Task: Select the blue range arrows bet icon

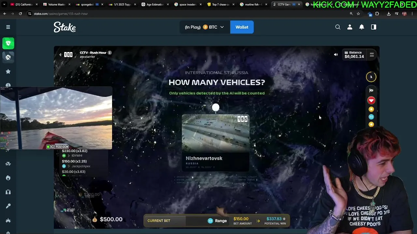Action: coord(371,117)
